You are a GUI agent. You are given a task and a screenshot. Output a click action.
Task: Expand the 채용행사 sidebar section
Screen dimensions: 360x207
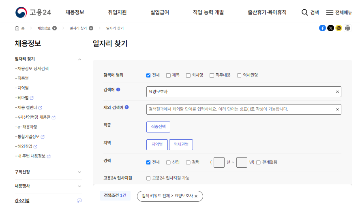tap(79, 186)
